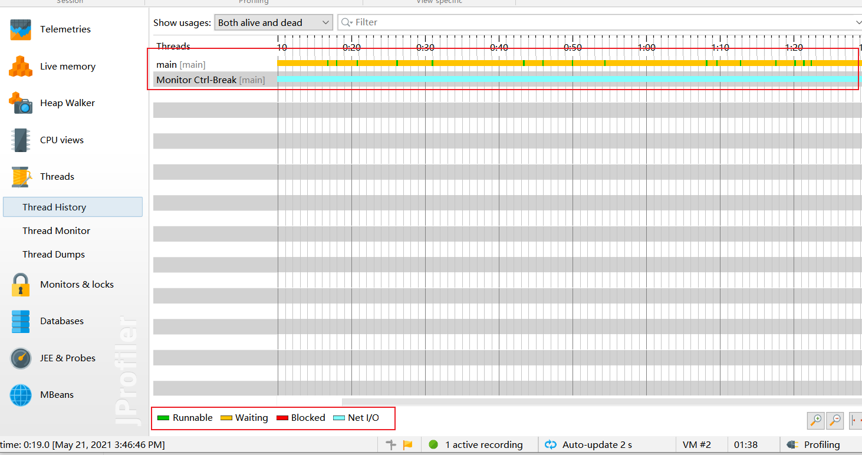
Task: Click the Monitor Ctrl-Break Net I/O bar
Action: pos(569,79)
